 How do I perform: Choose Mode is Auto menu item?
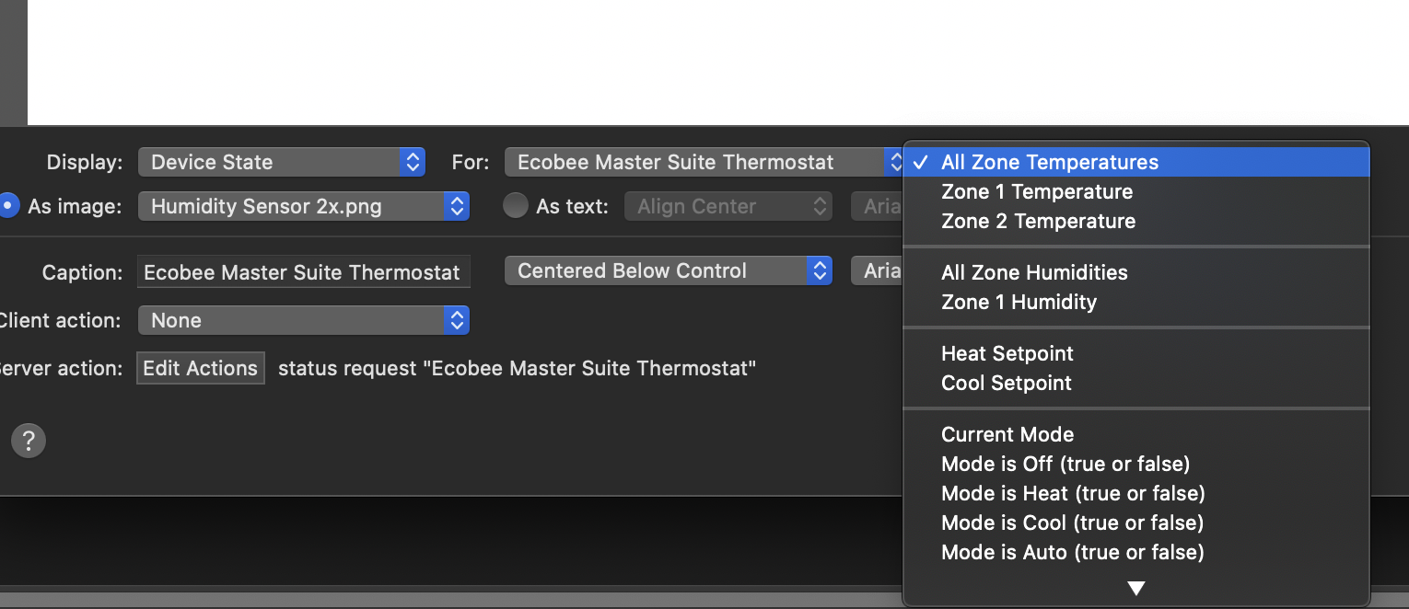pyautogui.click(x=1136, y=552)
